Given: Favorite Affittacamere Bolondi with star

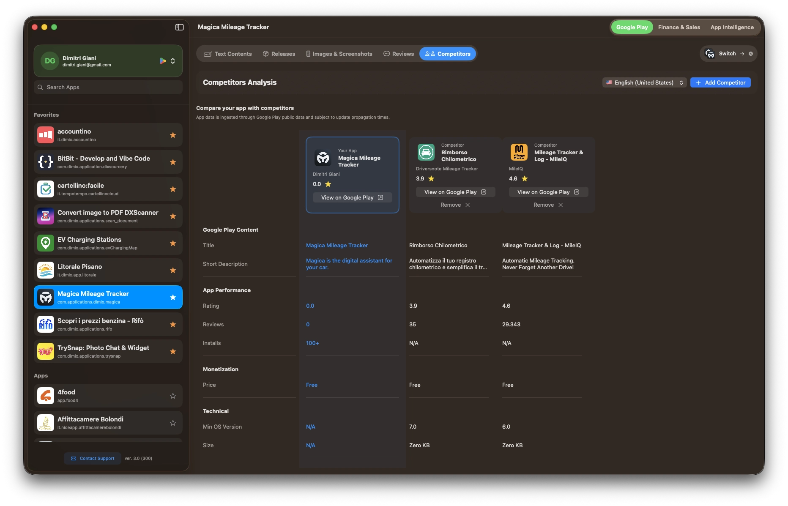Looking at the screenshot, I should click(173, 423).
